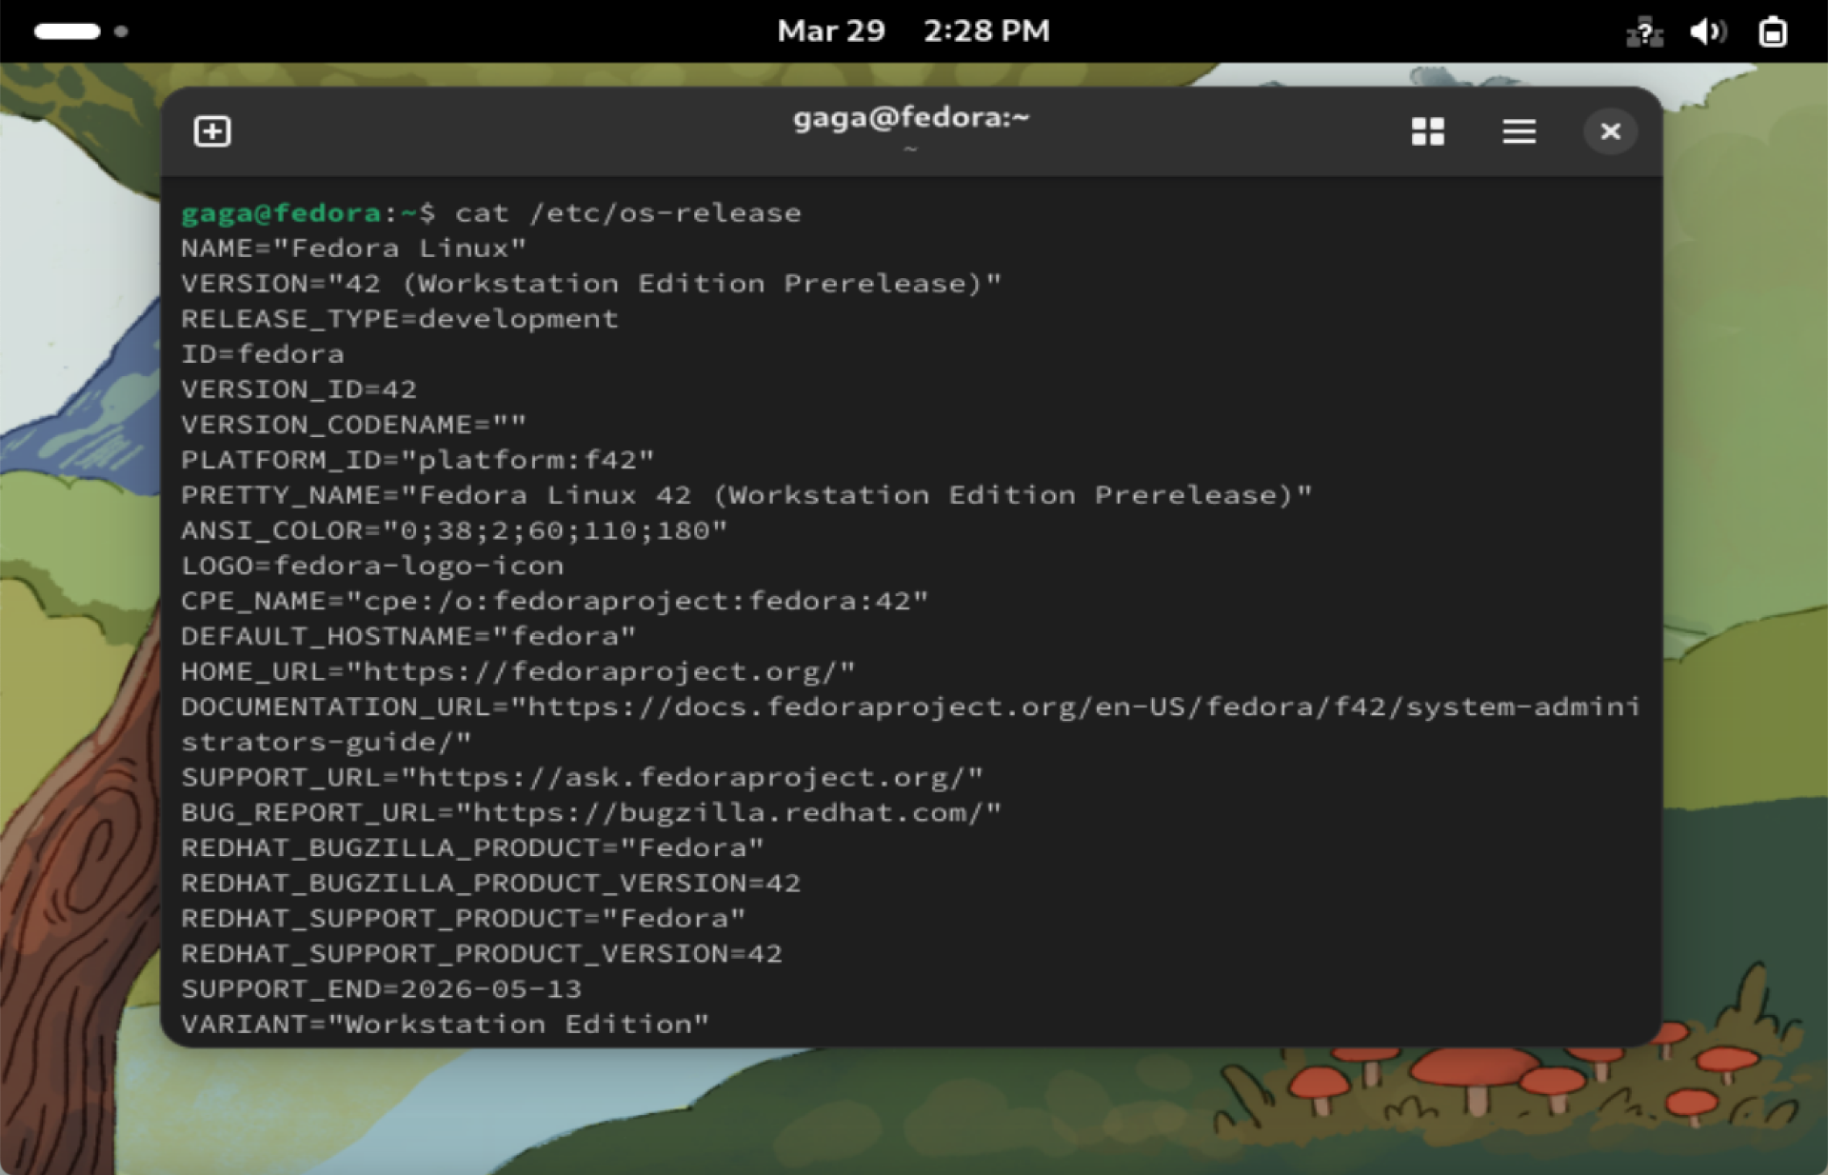Click the small workspace indicator dot
1828x1175 pixels.
(x=121, y=31)
